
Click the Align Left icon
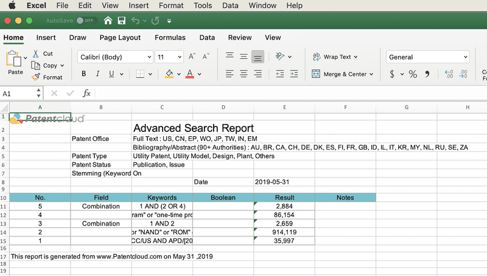coord(229,74)
